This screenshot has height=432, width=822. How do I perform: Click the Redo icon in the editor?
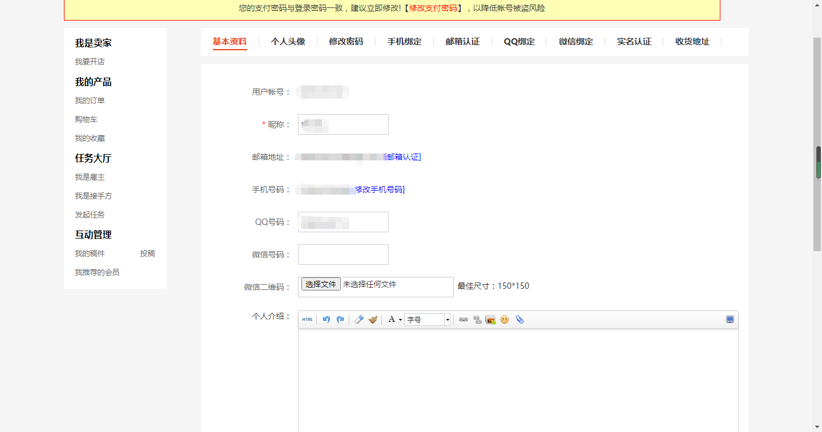click(x=340, y=320)
